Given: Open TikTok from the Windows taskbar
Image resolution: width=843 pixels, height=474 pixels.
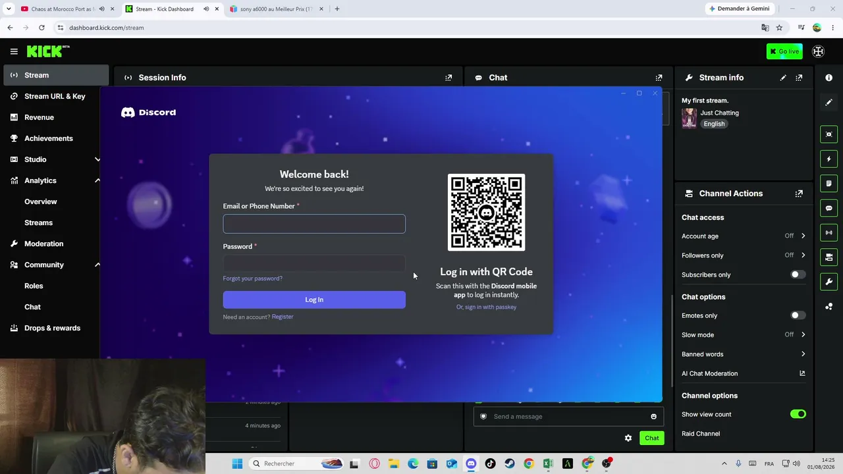Looking at the screenshot, I should point(490,463).
